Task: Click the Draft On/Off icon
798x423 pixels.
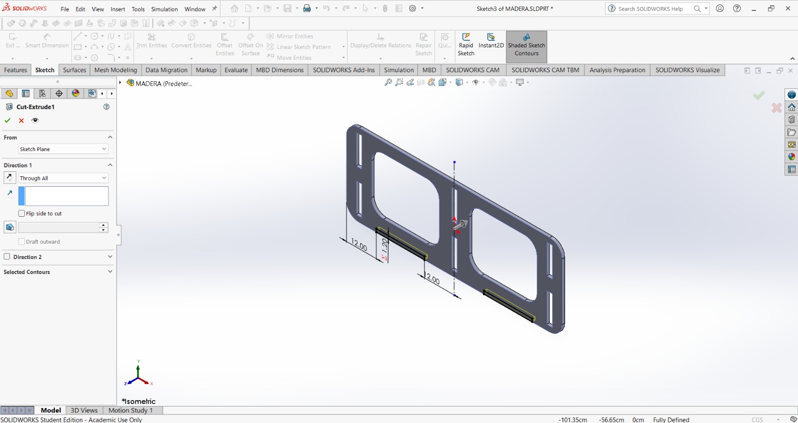Action: 9,227
